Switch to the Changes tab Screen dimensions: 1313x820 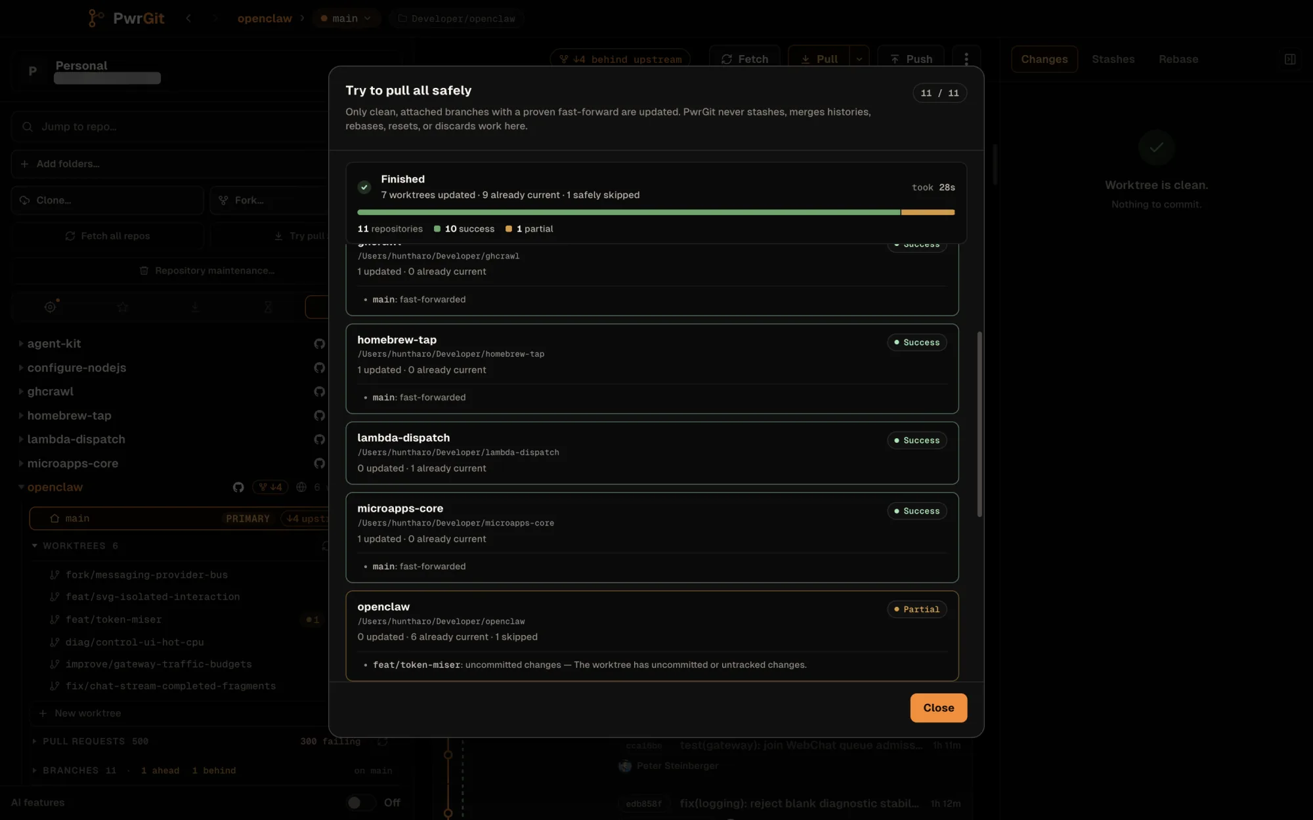1044,59
